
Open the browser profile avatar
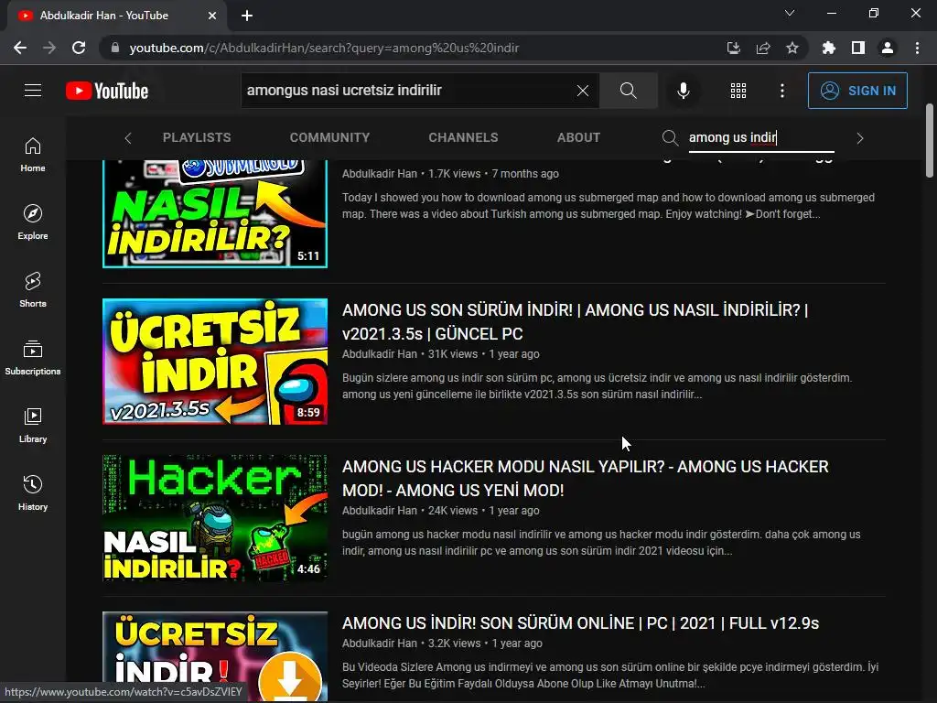point(888,48)
